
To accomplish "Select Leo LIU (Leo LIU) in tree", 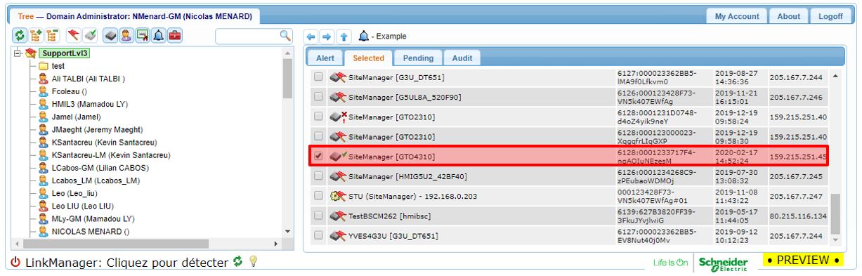I will coord(82,206).
